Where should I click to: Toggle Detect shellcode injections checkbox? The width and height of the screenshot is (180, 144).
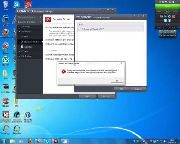(46, 59)
